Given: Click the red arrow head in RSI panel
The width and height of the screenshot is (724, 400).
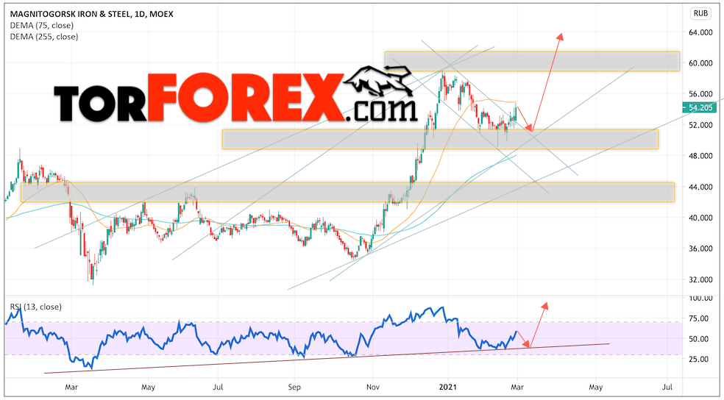Looking at the screenshot, I should click(x=545, y=305).
